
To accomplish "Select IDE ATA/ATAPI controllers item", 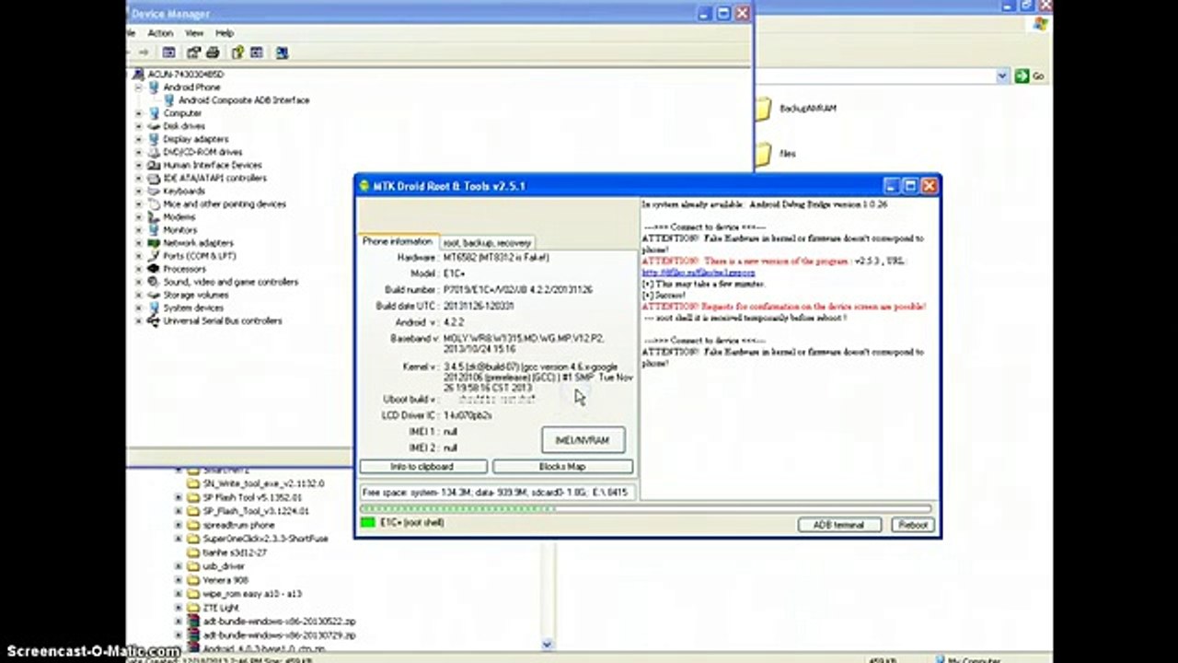I will [x=215, y=178].
